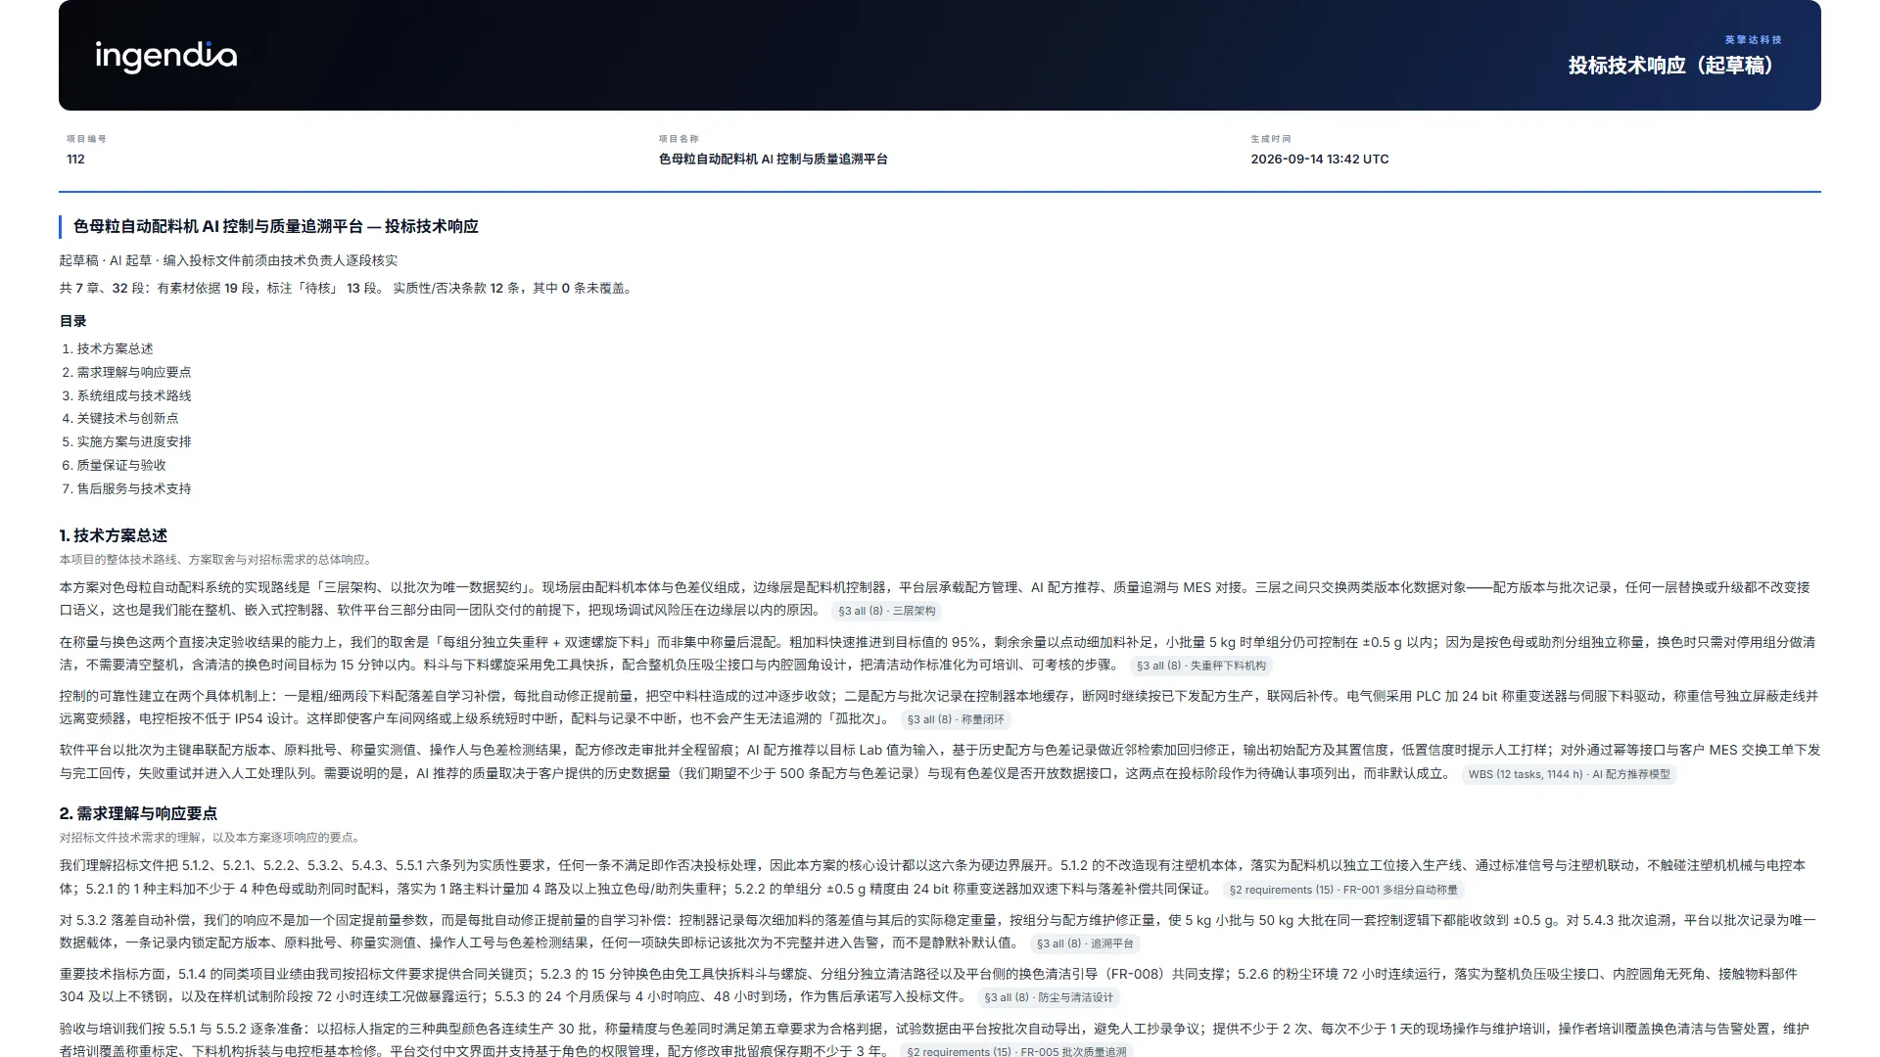This screenshot has width=1880, height=1057.
Task: Click section heading 2. 需求理解与响应要点
Action: click(x=138, y=813)
